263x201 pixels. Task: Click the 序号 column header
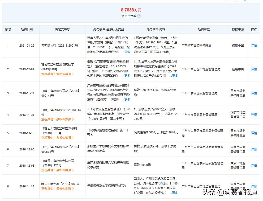[x=8, y=29]
